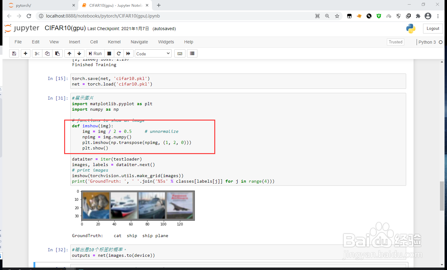Open the Kernel menu

(114, 42)
